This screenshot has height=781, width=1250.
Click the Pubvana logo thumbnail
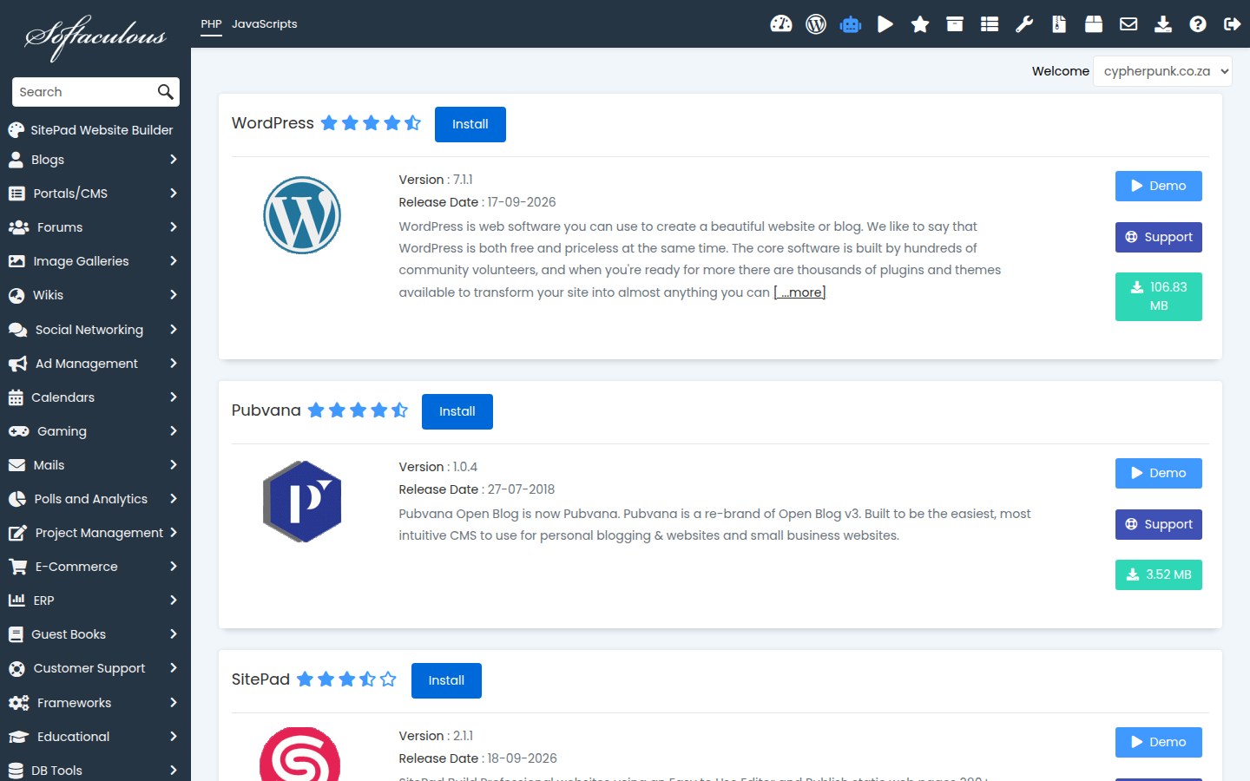pos(302,502)
